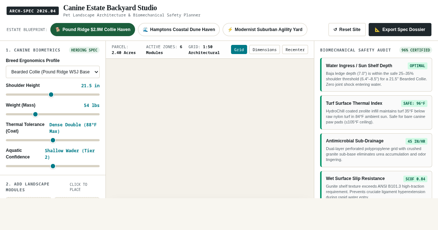Viewport: 438px width, 230px height.
Task: Click the 45 IN/HR badge
Action: point(416,141)
